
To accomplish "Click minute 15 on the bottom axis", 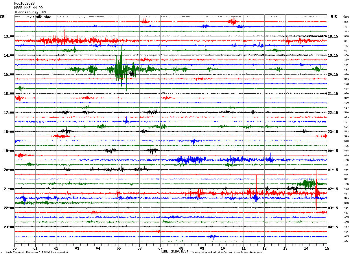I will (x=327, y=248).
